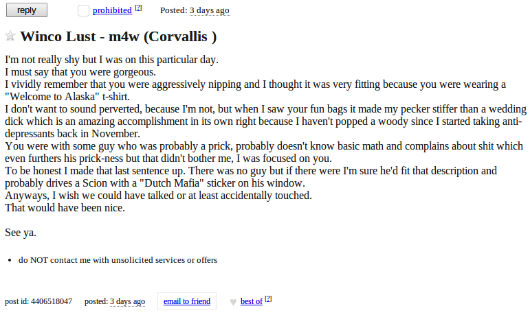Screen dimensions: 530x315
Task: Click the 'That would have been nice.' line
Action: click(65, 208)
